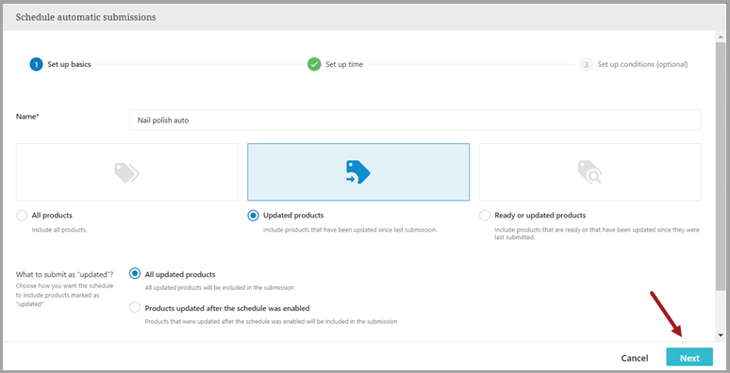Viewport: 730px width, 373px height.
Task: Open the Set up conditions (optional) step
Action: click(642, 64)
